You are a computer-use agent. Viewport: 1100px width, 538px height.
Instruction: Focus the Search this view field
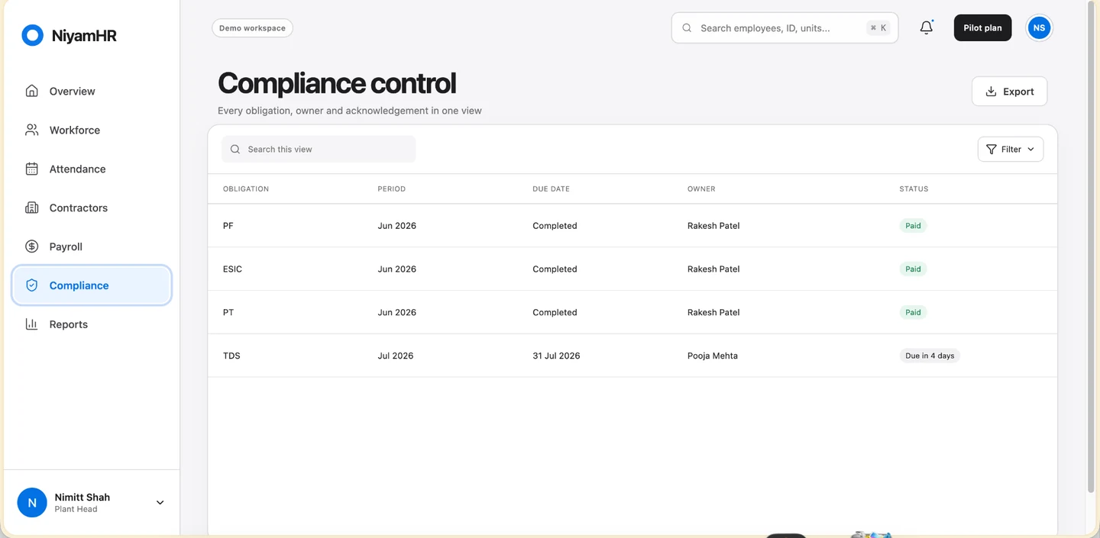pos(319,150)
